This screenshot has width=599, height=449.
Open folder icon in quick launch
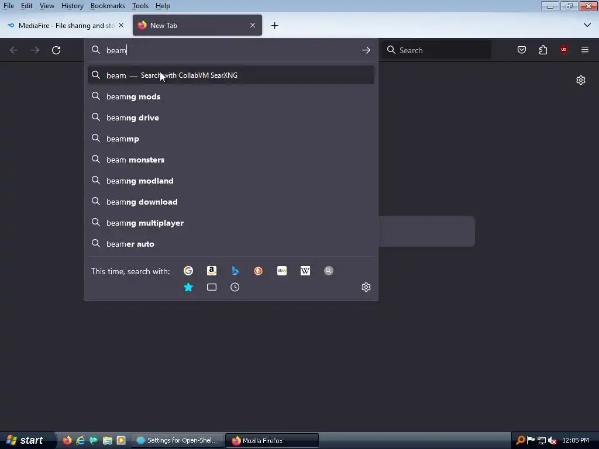[x=108, y=440]
